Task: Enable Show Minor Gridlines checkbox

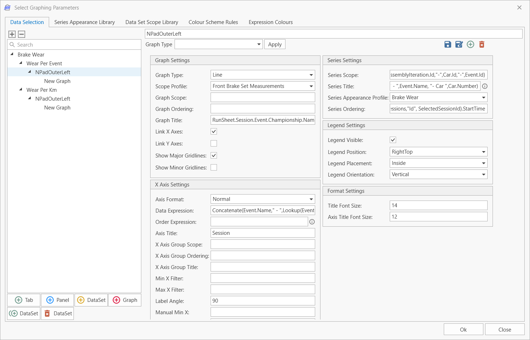Action: click(x=214, y=167)
